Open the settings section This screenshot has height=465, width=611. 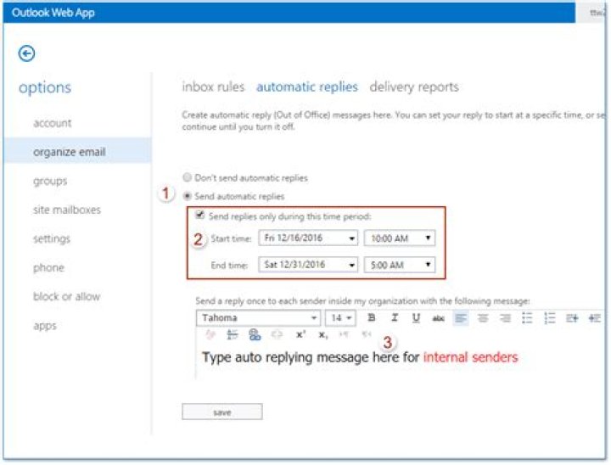tap(52, 238)
